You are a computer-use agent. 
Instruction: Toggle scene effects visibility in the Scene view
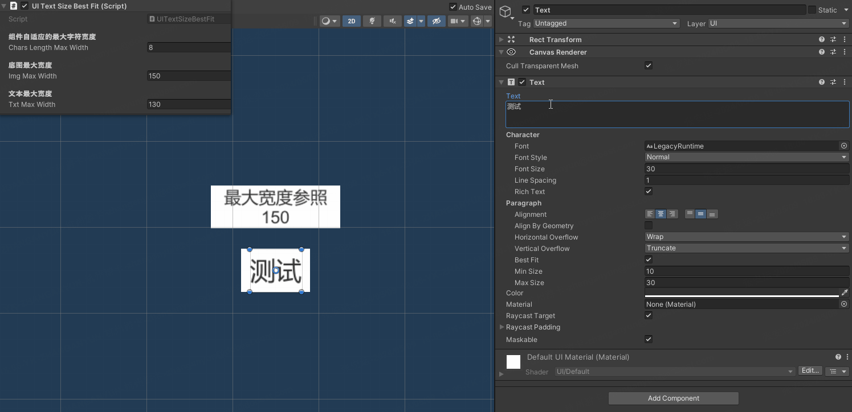pos(410,21)
